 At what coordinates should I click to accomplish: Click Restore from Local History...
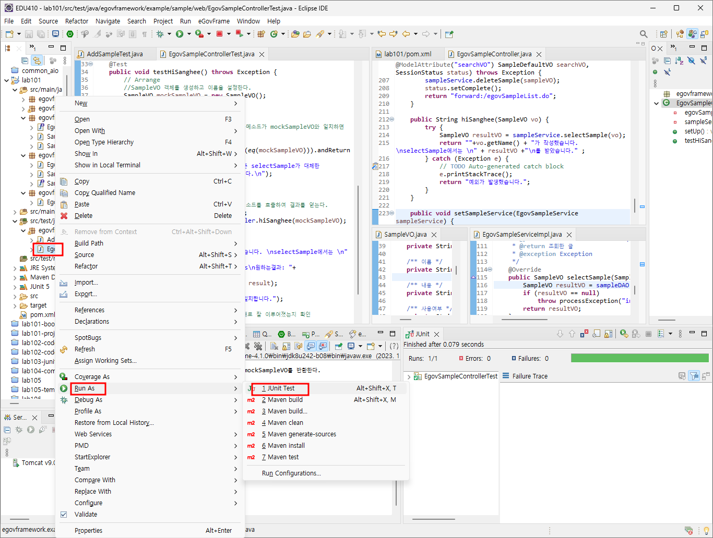coord(114,423)
